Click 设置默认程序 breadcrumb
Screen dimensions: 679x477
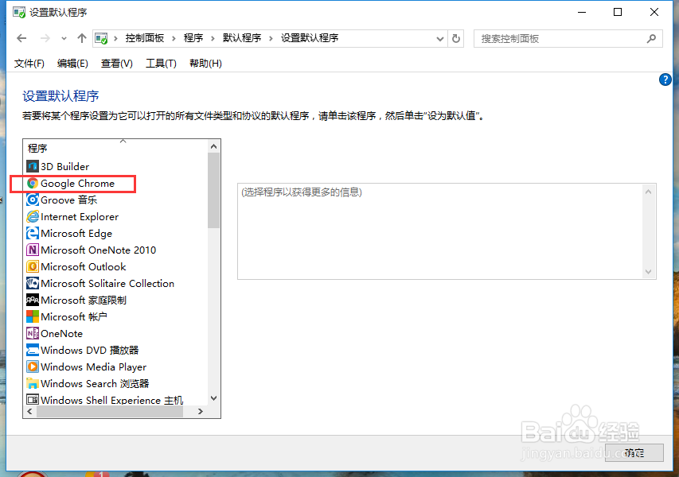[310, 38]
